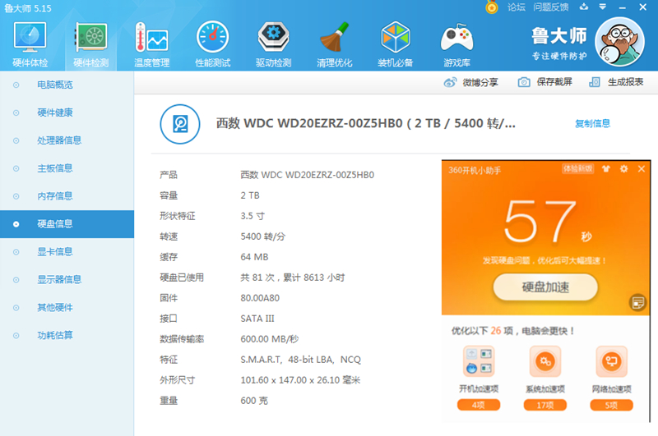This screenshot has width=658, height=436.
Task: Click the 5400 转/分 speed value
Action: [x=262, y=236]
